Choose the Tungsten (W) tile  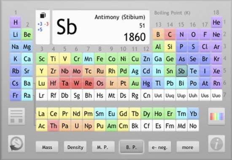(77, 83)
